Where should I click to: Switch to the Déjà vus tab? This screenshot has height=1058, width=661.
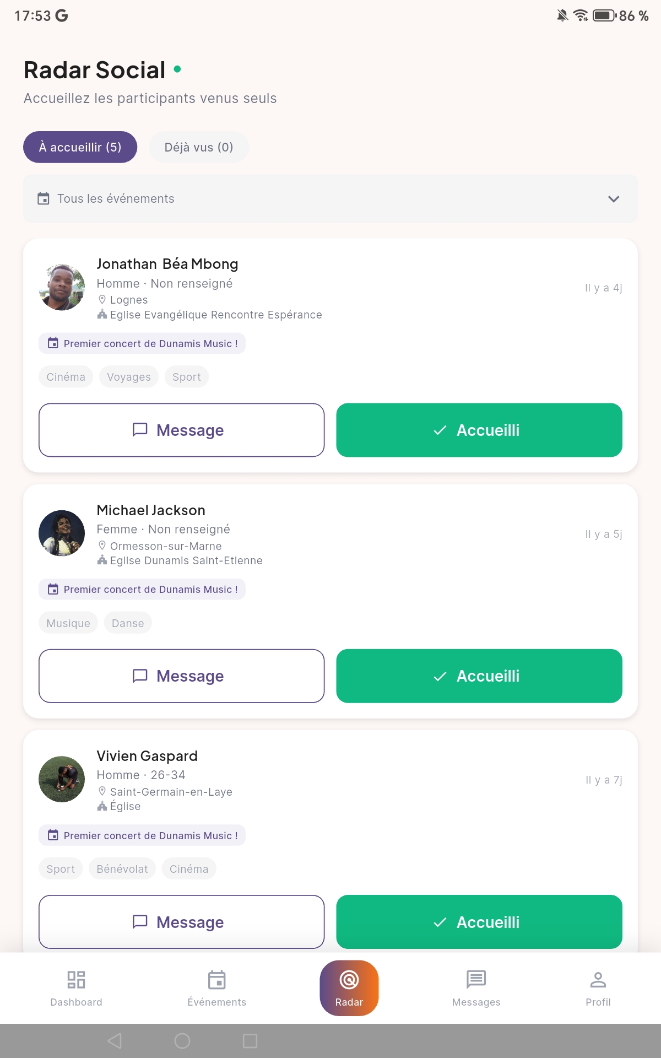(x=198, y=147)
